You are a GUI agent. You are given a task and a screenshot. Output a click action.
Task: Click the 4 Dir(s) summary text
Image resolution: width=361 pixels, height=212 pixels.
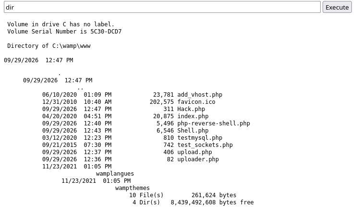click(146, 202)
